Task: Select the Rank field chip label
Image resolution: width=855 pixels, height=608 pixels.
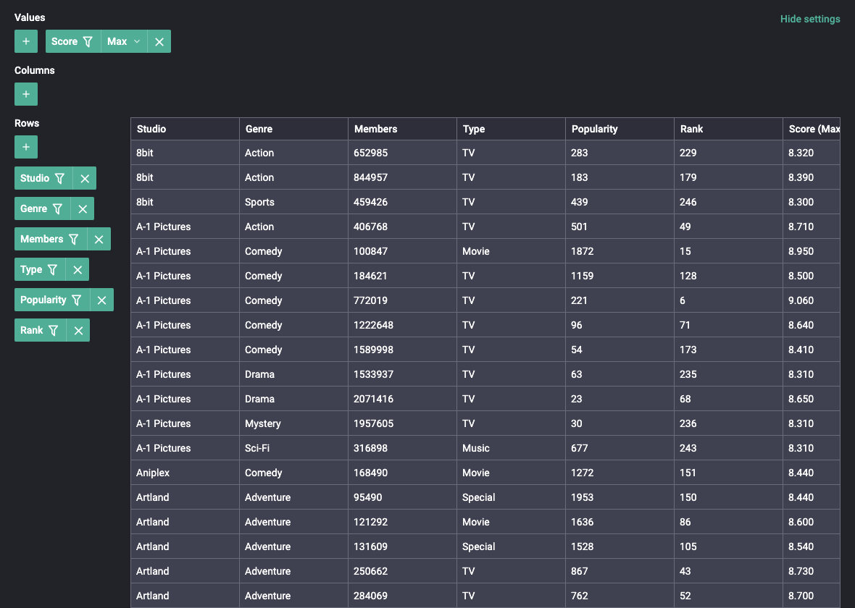Action: tap(31, 330)
